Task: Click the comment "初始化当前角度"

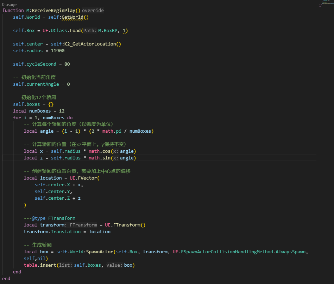Action: [38, 77]
